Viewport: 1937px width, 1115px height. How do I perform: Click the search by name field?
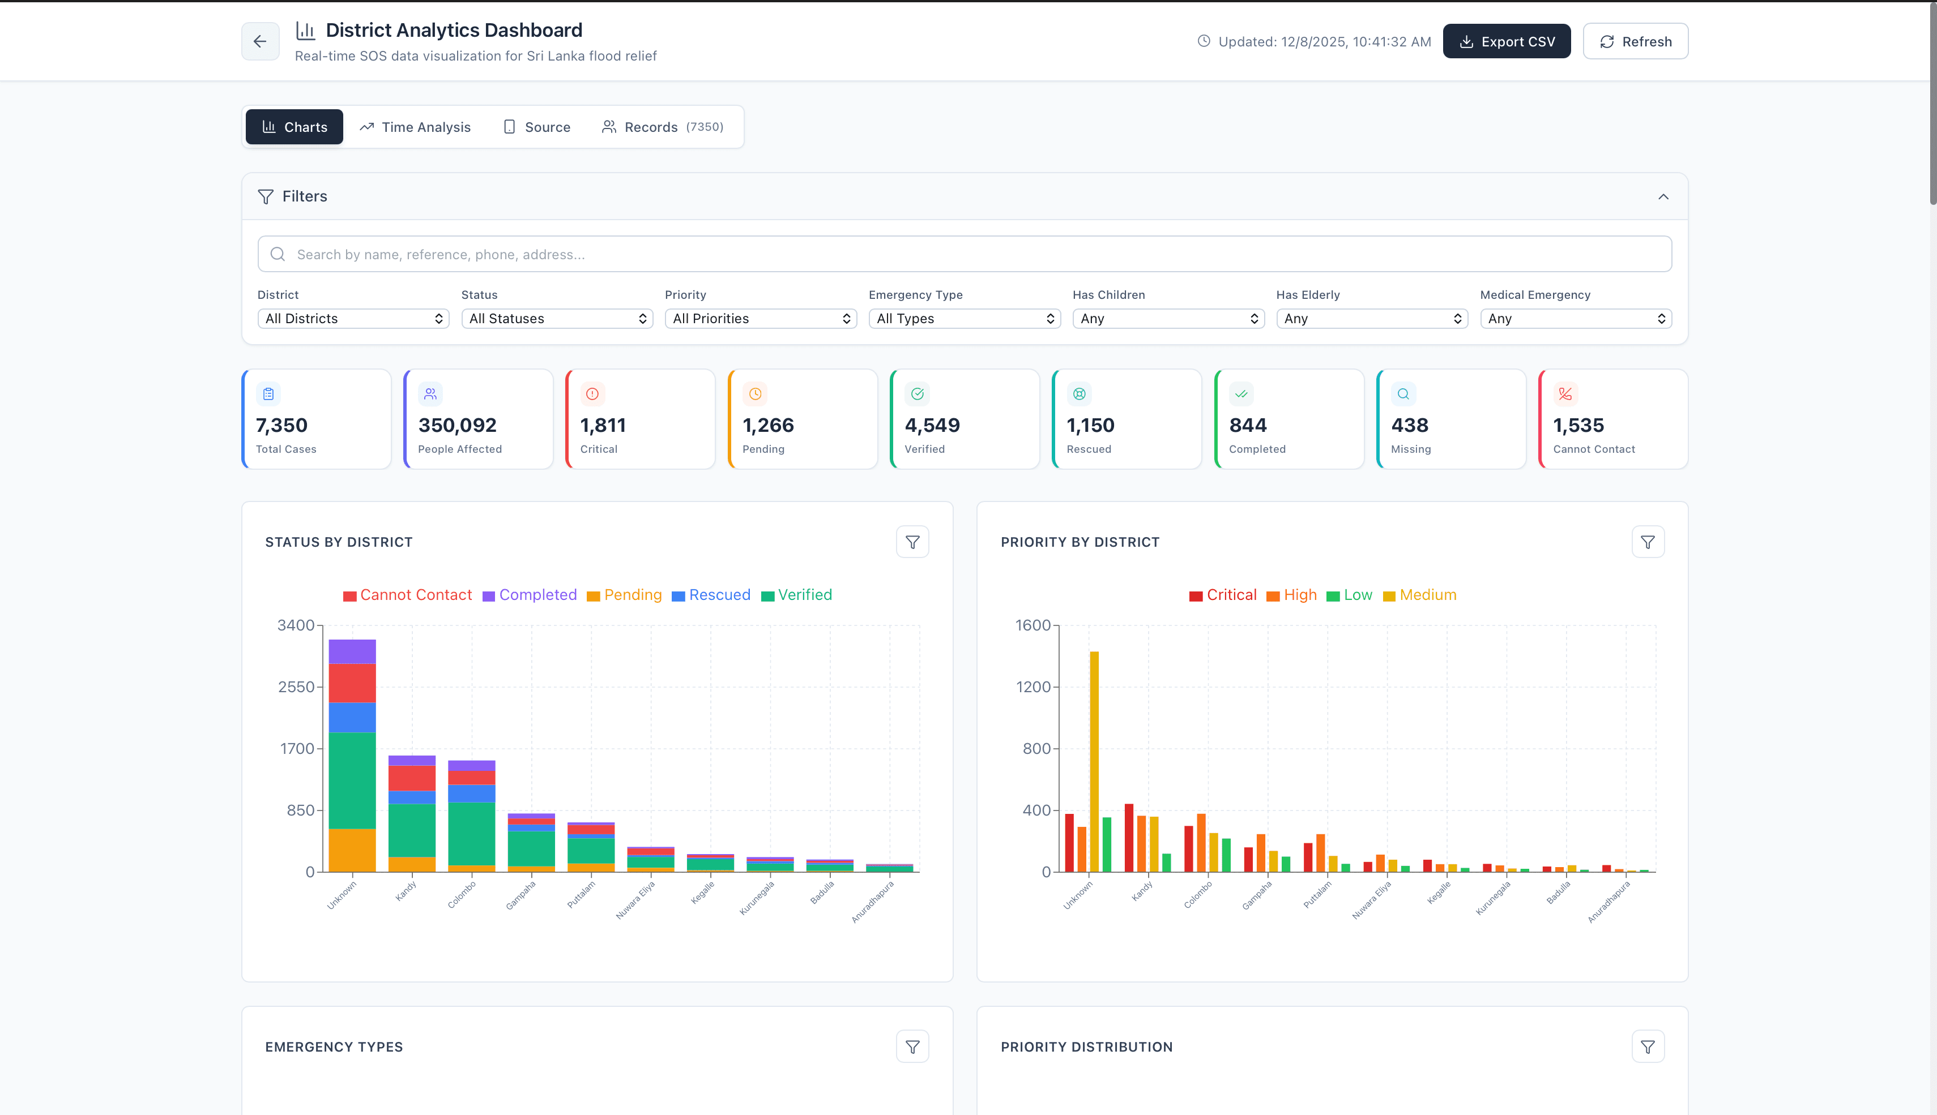click(x=964, y=254)
